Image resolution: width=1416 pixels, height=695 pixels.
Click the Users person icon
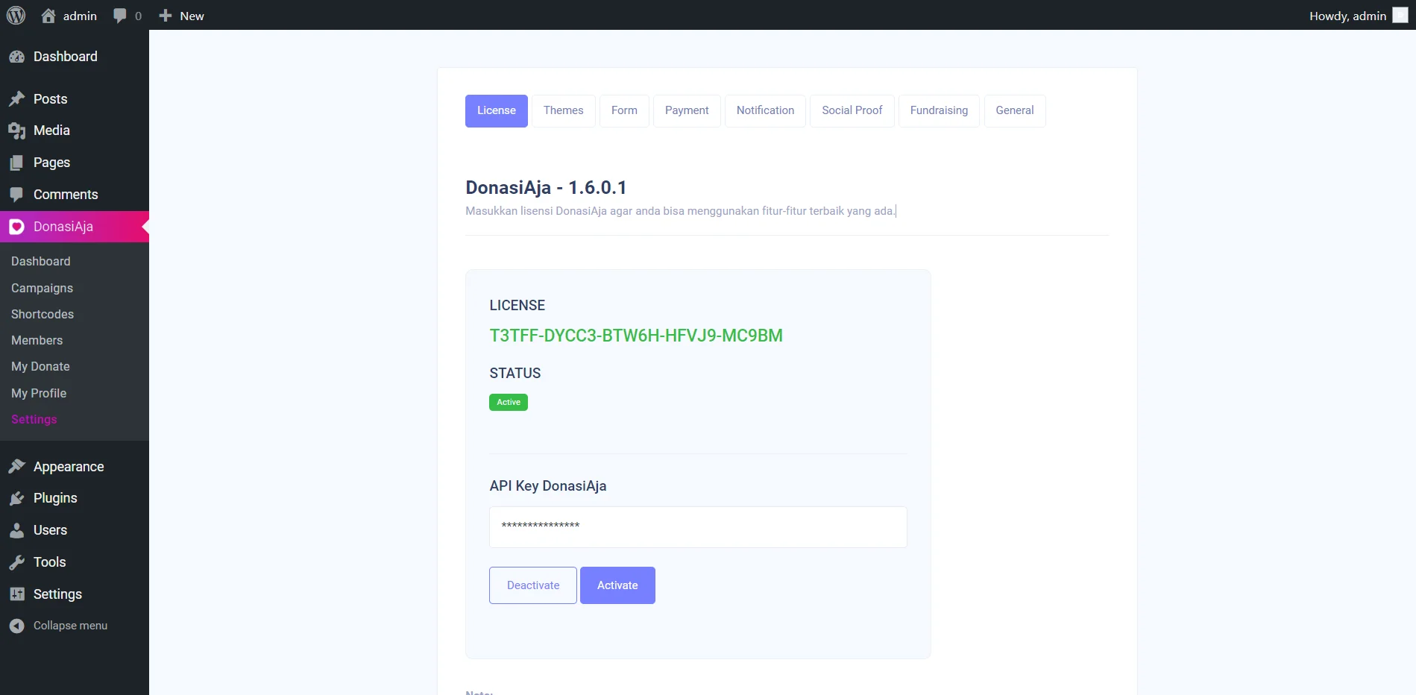(16, 530)
